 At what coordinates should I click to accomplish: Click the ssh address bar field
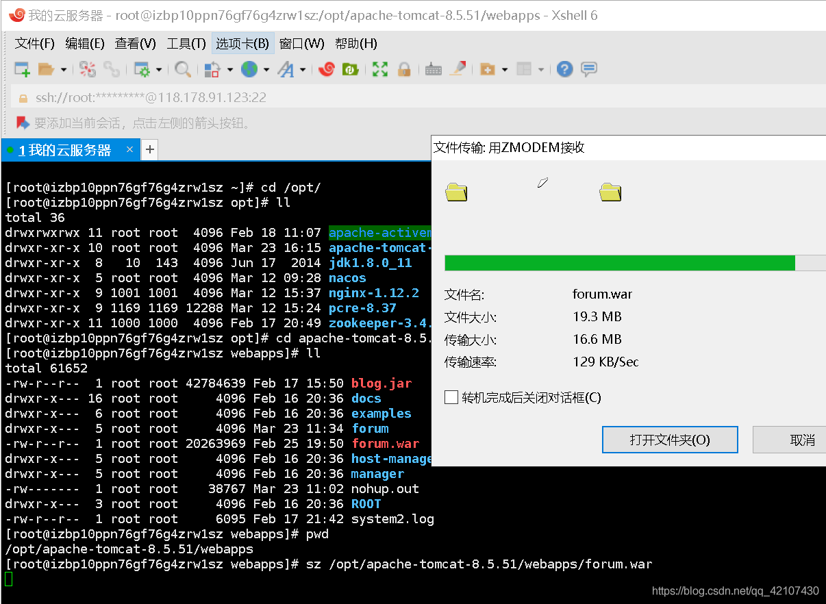click(x=418, y=97)
